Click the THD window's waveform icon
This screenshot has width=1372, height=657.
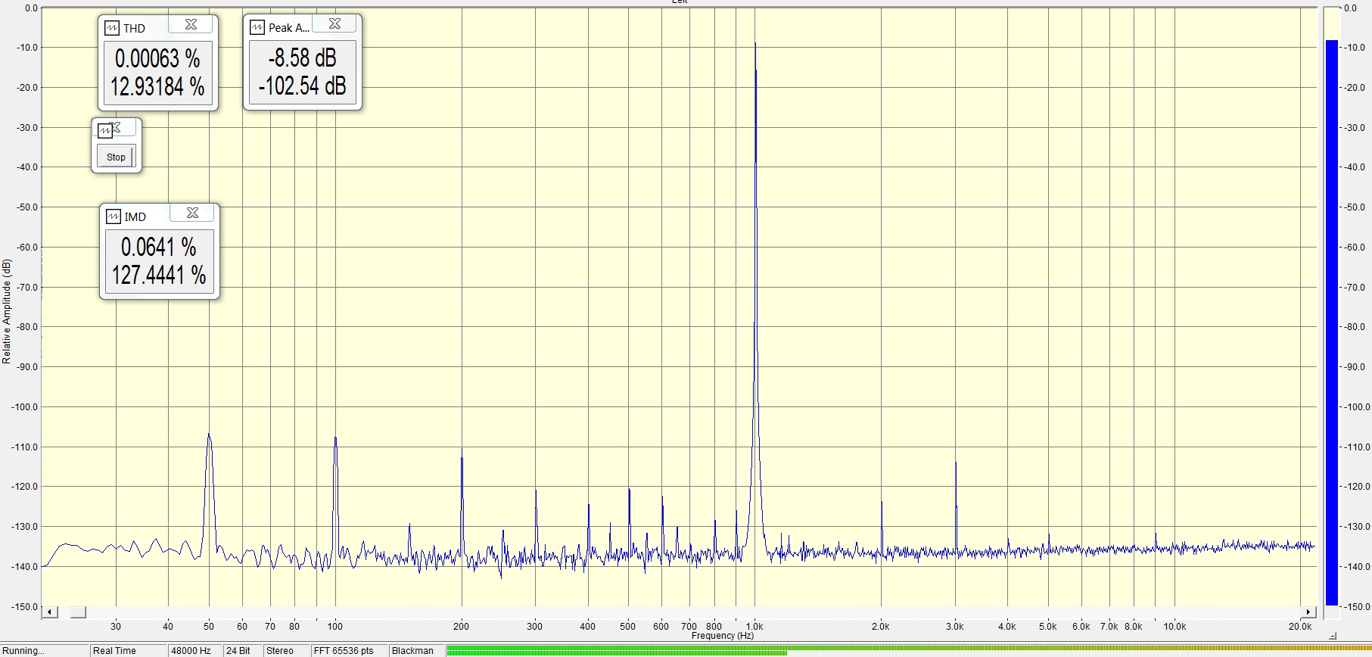(x=112, y=28)
